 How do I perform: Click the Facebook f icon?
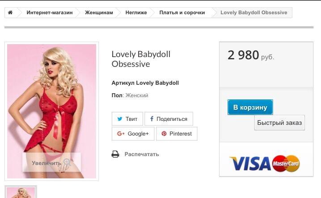(x=152, y=119)
